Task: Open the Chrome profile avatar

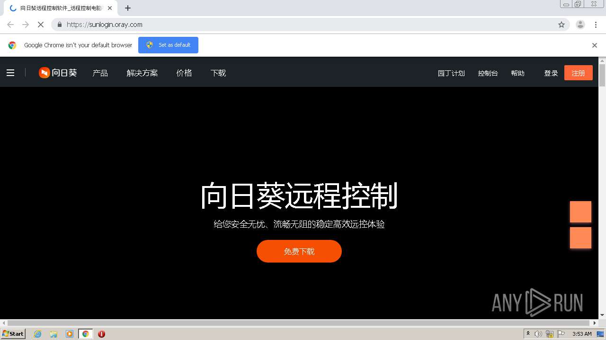Action: [580, 25]
